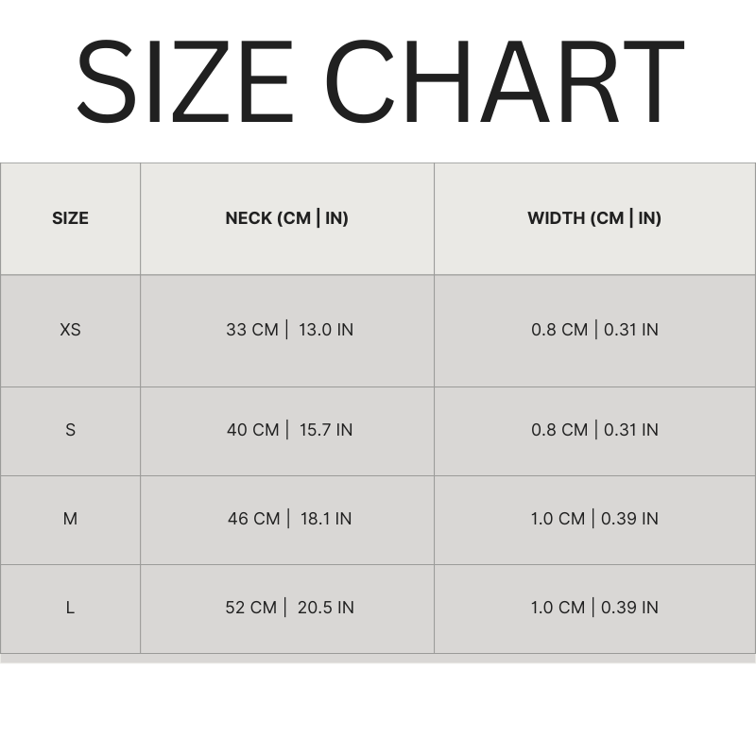Select the WIDTH (CM | IN) header
The height and width of the screenshot is (756, 756).
click(594, 218)
